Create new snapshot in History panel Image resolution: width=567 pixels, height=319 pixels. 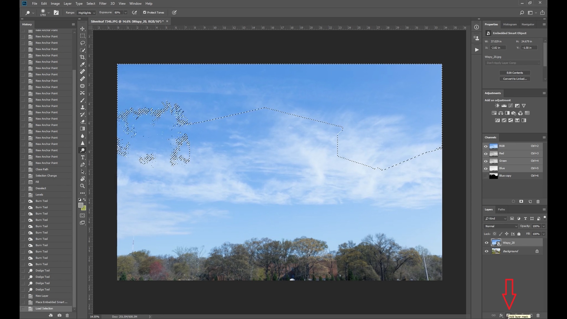tap(59, 315)
